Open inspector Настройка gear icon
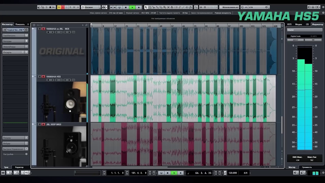325x183 pixels. (x=26, y=154)
